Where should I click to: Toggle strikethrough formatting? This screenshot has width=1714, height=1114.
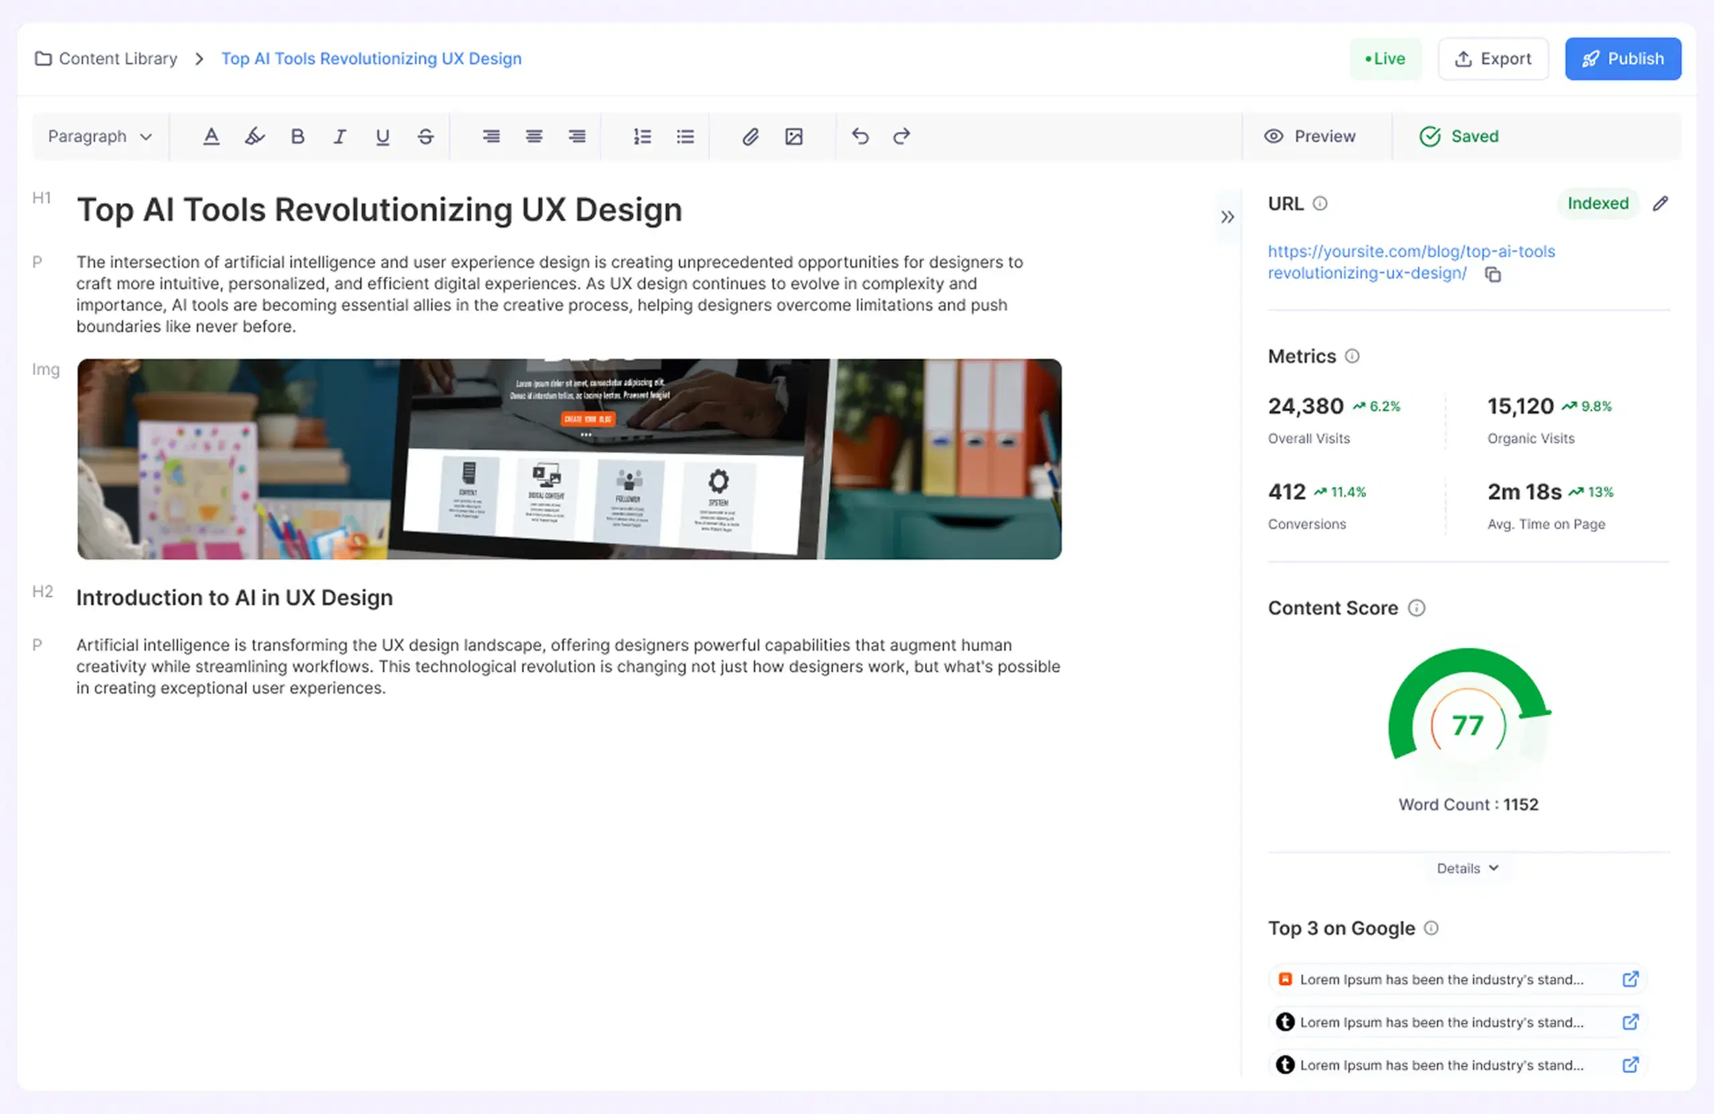coord(426,136)
